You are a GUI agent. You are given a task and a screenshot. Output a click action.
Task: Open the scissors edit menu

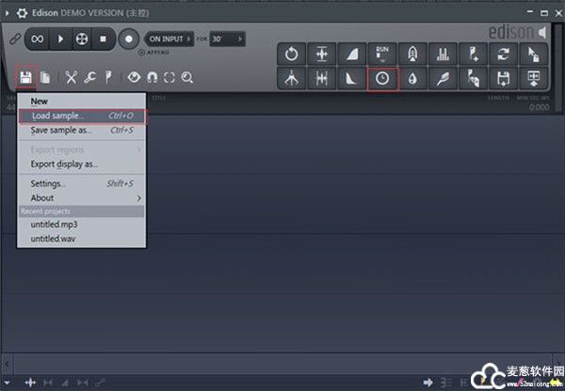pyautogui.click(x=72, y=77)
